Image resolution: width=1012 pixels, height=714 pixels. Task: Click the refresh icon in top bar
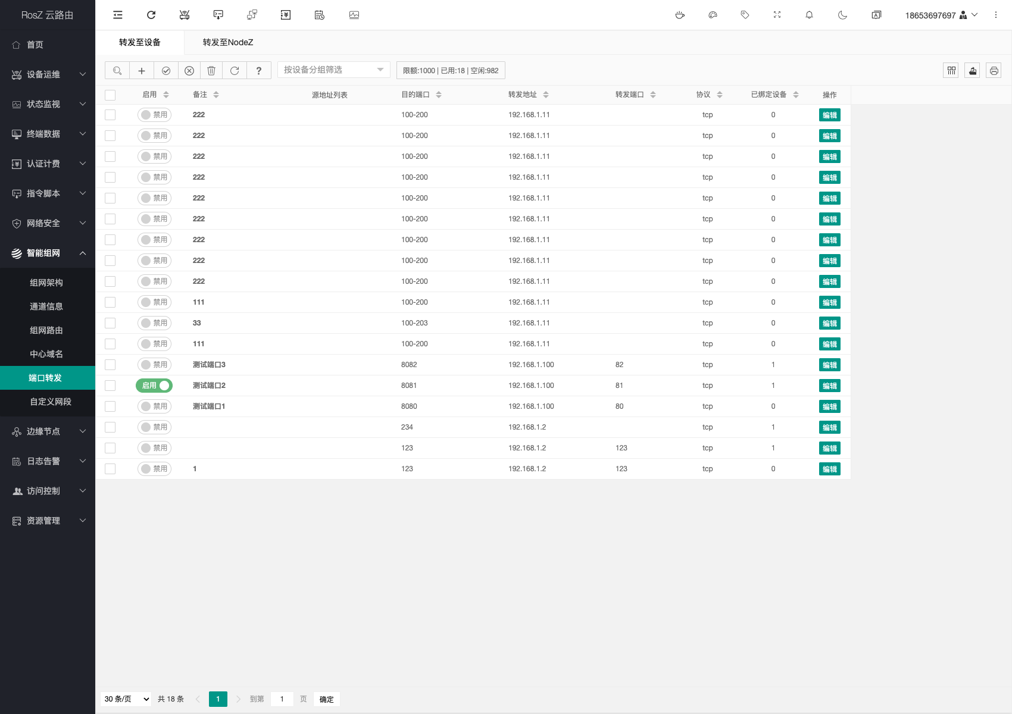pyautogui.click(x=151, y=15)
